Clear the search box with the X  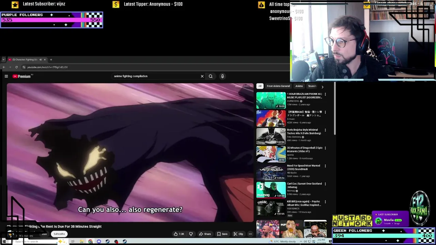click(x=202, y=76)
